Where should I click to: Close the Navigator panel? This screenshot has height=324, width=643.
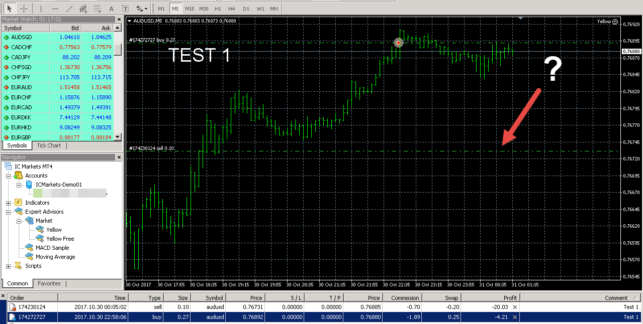[x=119, y=157]
